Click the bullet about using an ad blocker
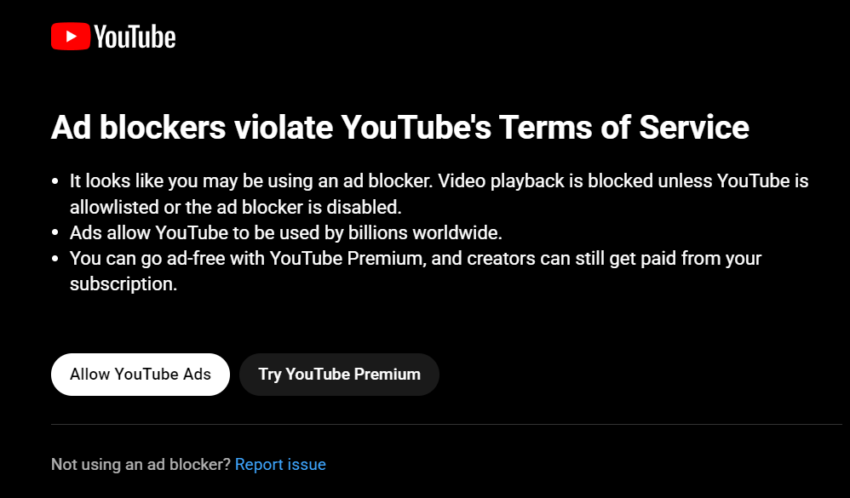Image resolution: width=850 pixels, height=498 pixels. (x=439, y=193)
